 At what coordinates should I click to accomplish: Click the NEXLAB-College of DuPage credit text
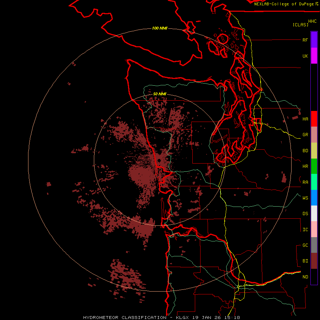[x=284, y=4]
